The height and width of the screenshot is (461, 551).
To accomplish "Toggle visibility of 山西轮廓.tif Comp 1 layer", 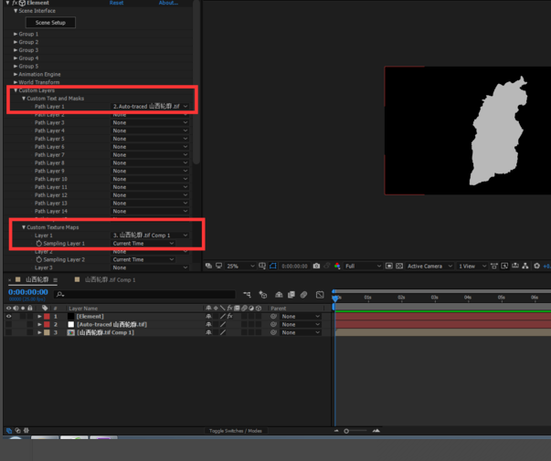I will [x=9, y=332].
